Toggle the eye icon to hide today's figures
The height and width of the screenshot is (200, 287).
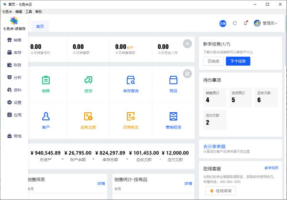click(188, 44)
